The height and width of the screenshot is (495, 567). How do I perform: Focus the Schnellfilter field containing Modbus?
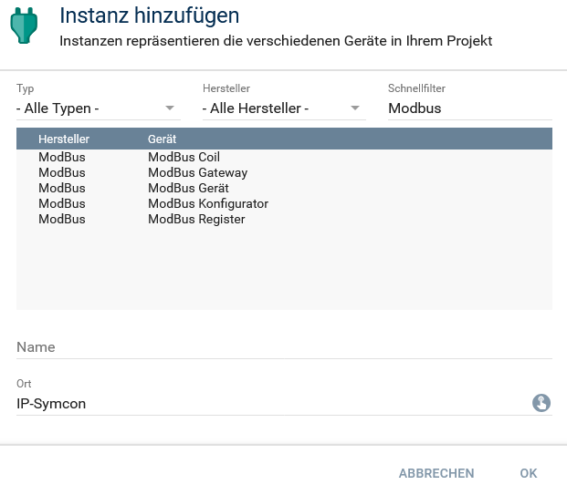[x=469, y=108]
